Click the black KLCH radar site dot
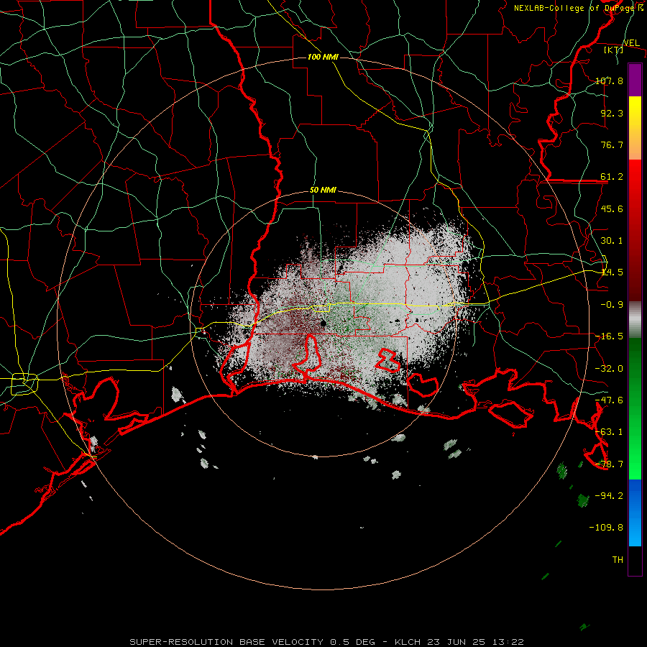The height and width of the screenshot is (647, 647). (323, 323)
